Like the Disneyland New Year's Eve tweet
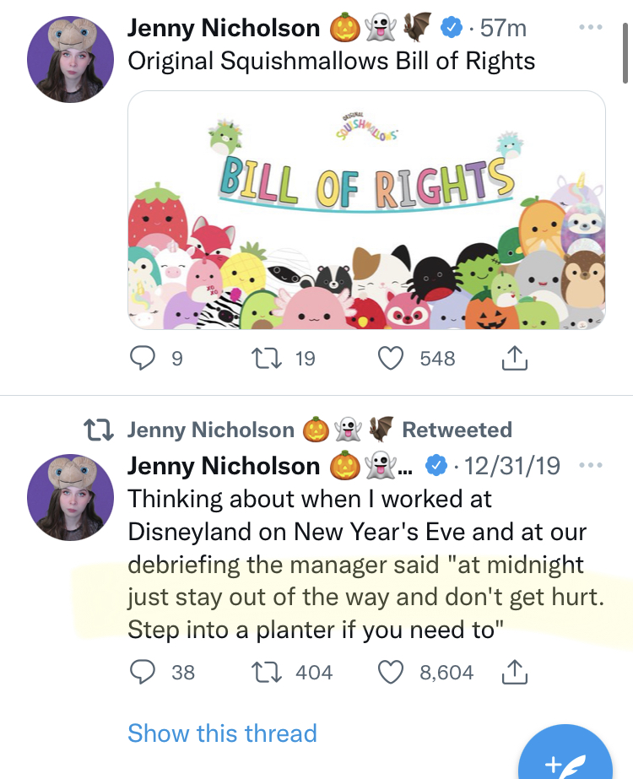Image resolution: width=633 pixels, height=779 pixels. (x=390, y=673)
